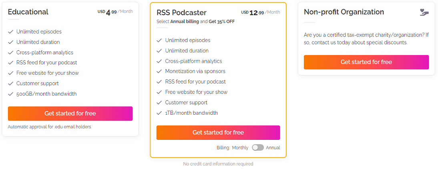Click checkmark next to Educational Customer support
Viewport: 438px width, 169px height.
point(11,84)
